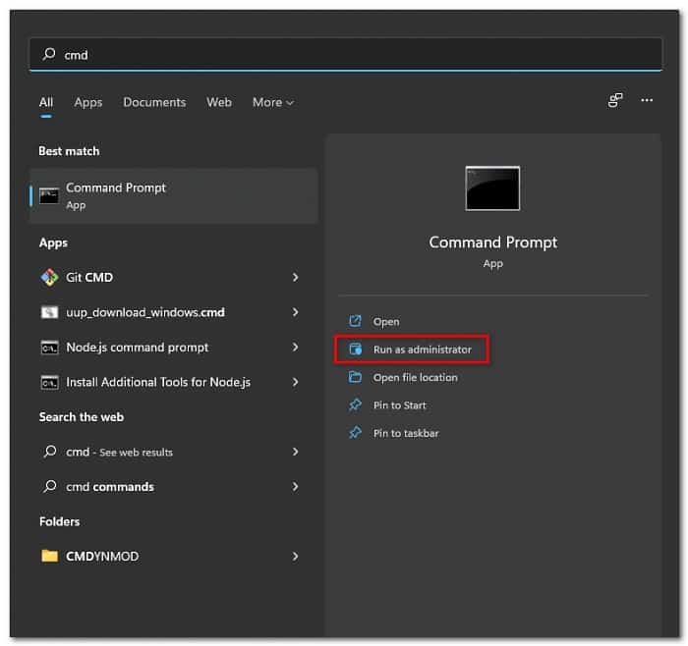Click the large Command Prompt preview icon
Screen dimensions: 688x646
tap(492, 188)
